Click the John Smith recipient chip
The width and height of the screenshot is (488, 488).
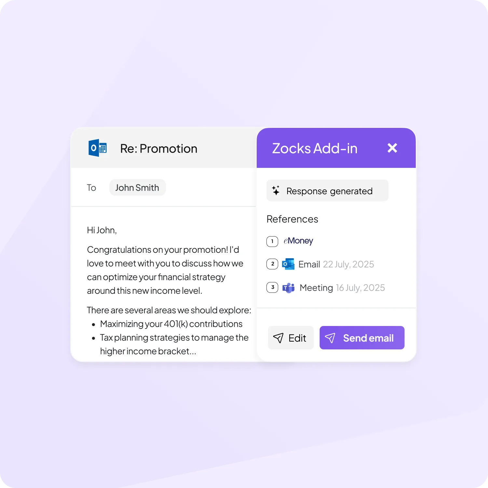(x=137, y=187)
